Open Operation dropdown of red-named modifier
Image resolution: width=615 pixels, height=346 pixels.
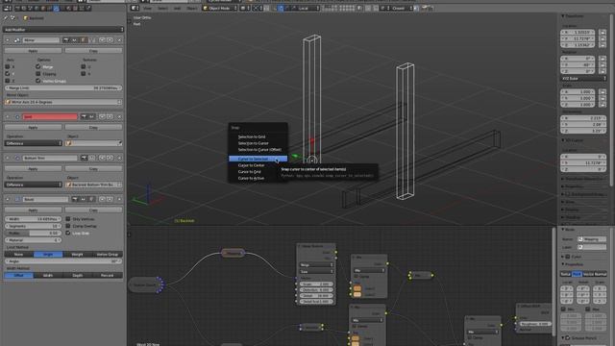pyautogui.click(x=33, y=143)
